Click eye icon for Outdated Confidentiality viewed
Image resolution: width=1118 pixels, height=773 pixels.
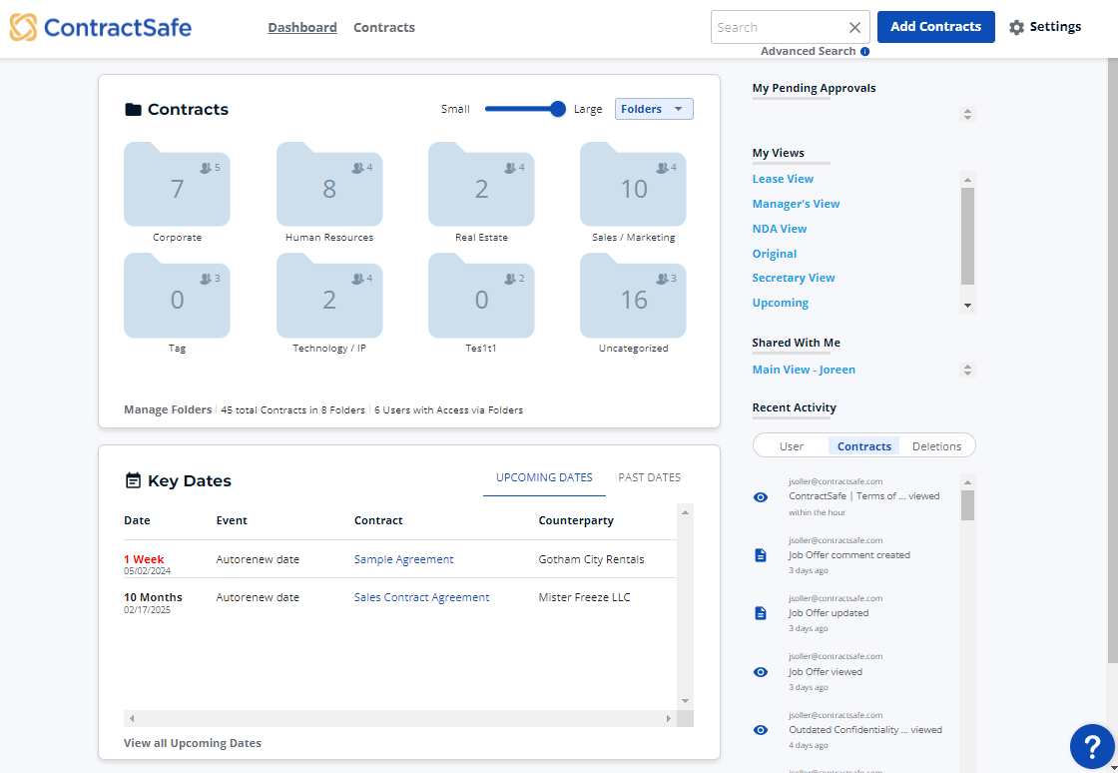point(761,730)
